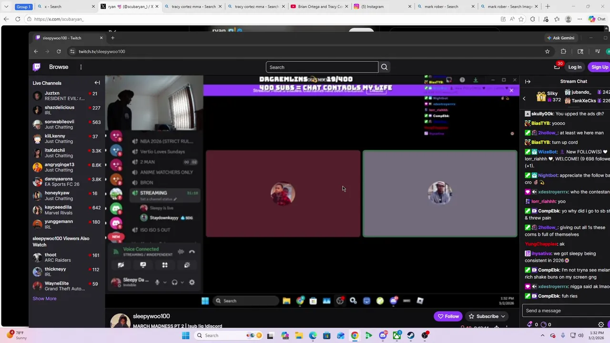Image resolution: width=610 pixels, height=343 pixels.
Task: Collapse the Live Channels sidebar
Action: click(97, 83)
